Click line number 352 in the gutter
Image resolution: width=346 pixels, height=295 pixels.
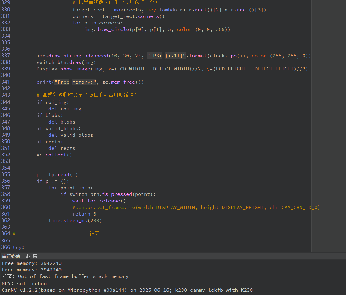tap(6, 155)
